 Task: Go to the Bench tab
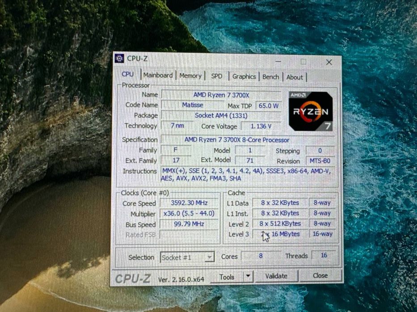[271, 77]
